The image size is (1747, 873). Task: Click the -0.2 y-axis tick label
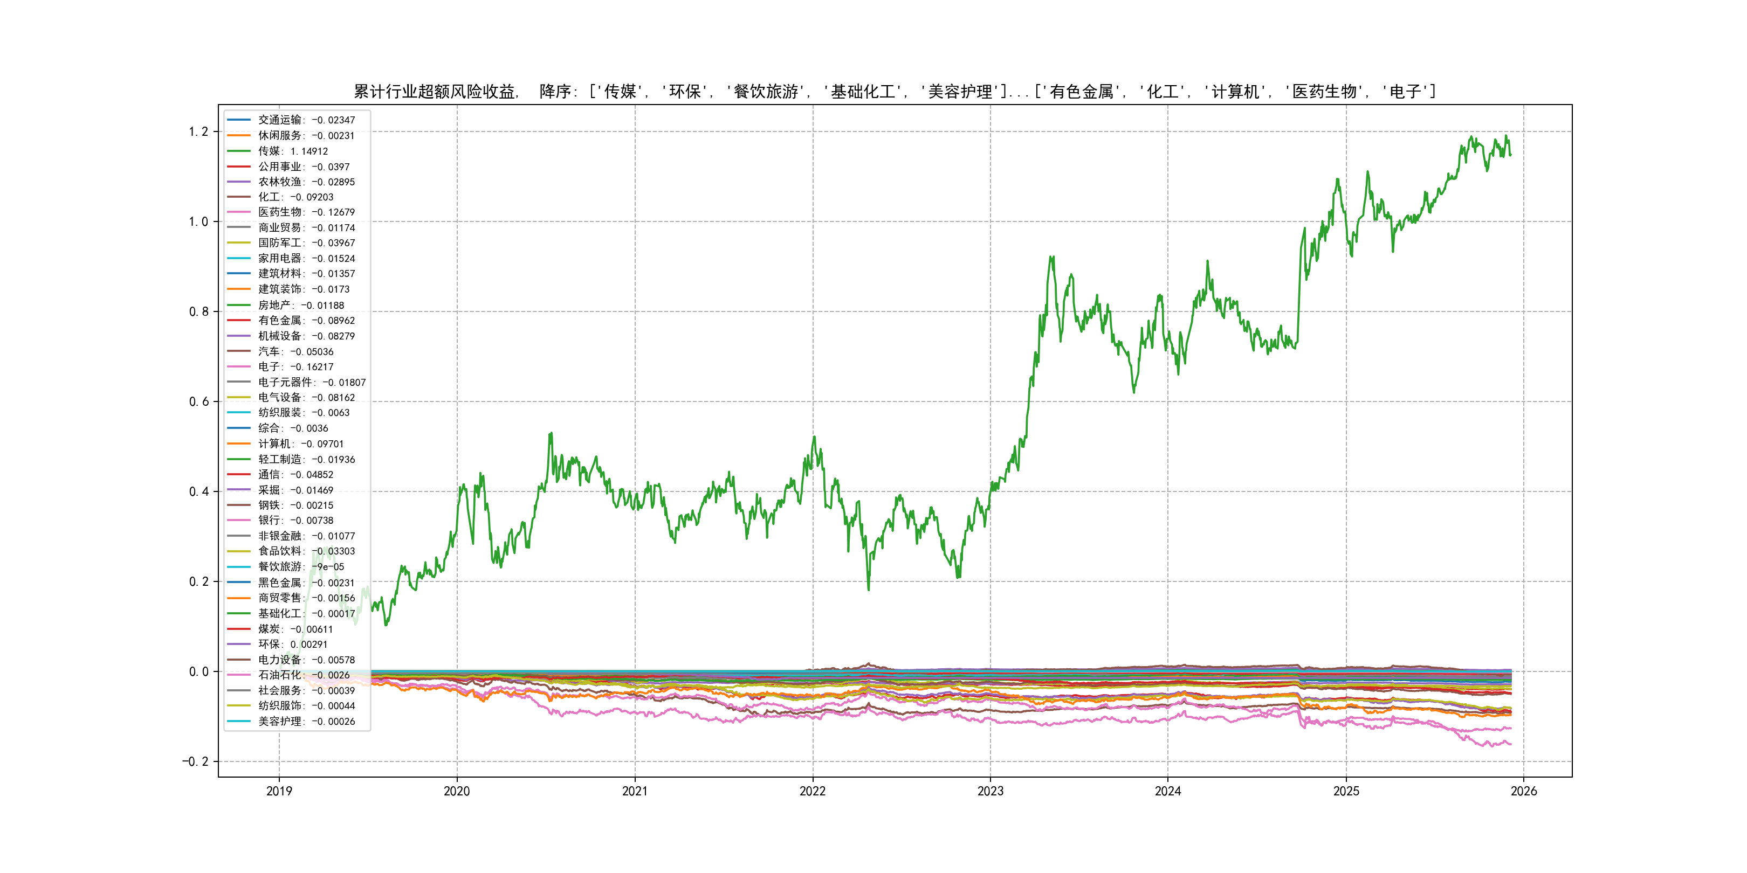pos(195,761)
